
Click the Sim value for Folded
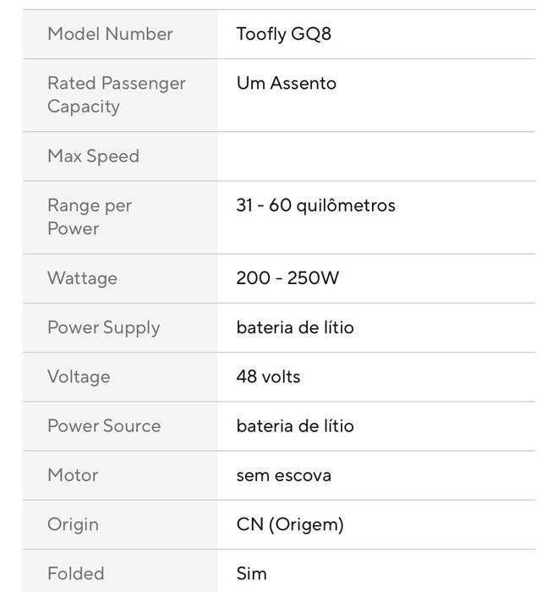pos(251,573)
